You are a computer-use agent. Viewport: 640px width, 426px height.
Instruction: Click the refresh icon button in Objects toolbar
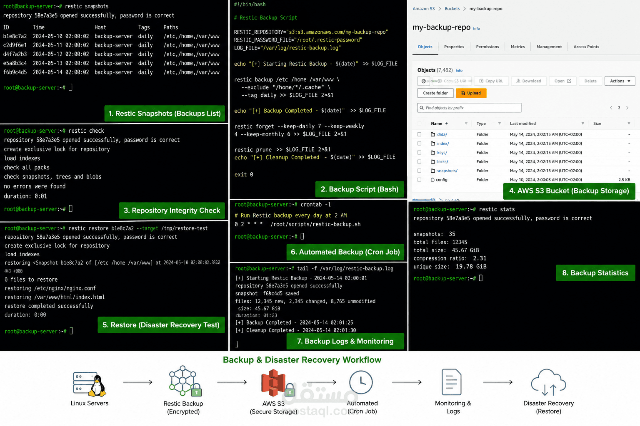(424, 81)
